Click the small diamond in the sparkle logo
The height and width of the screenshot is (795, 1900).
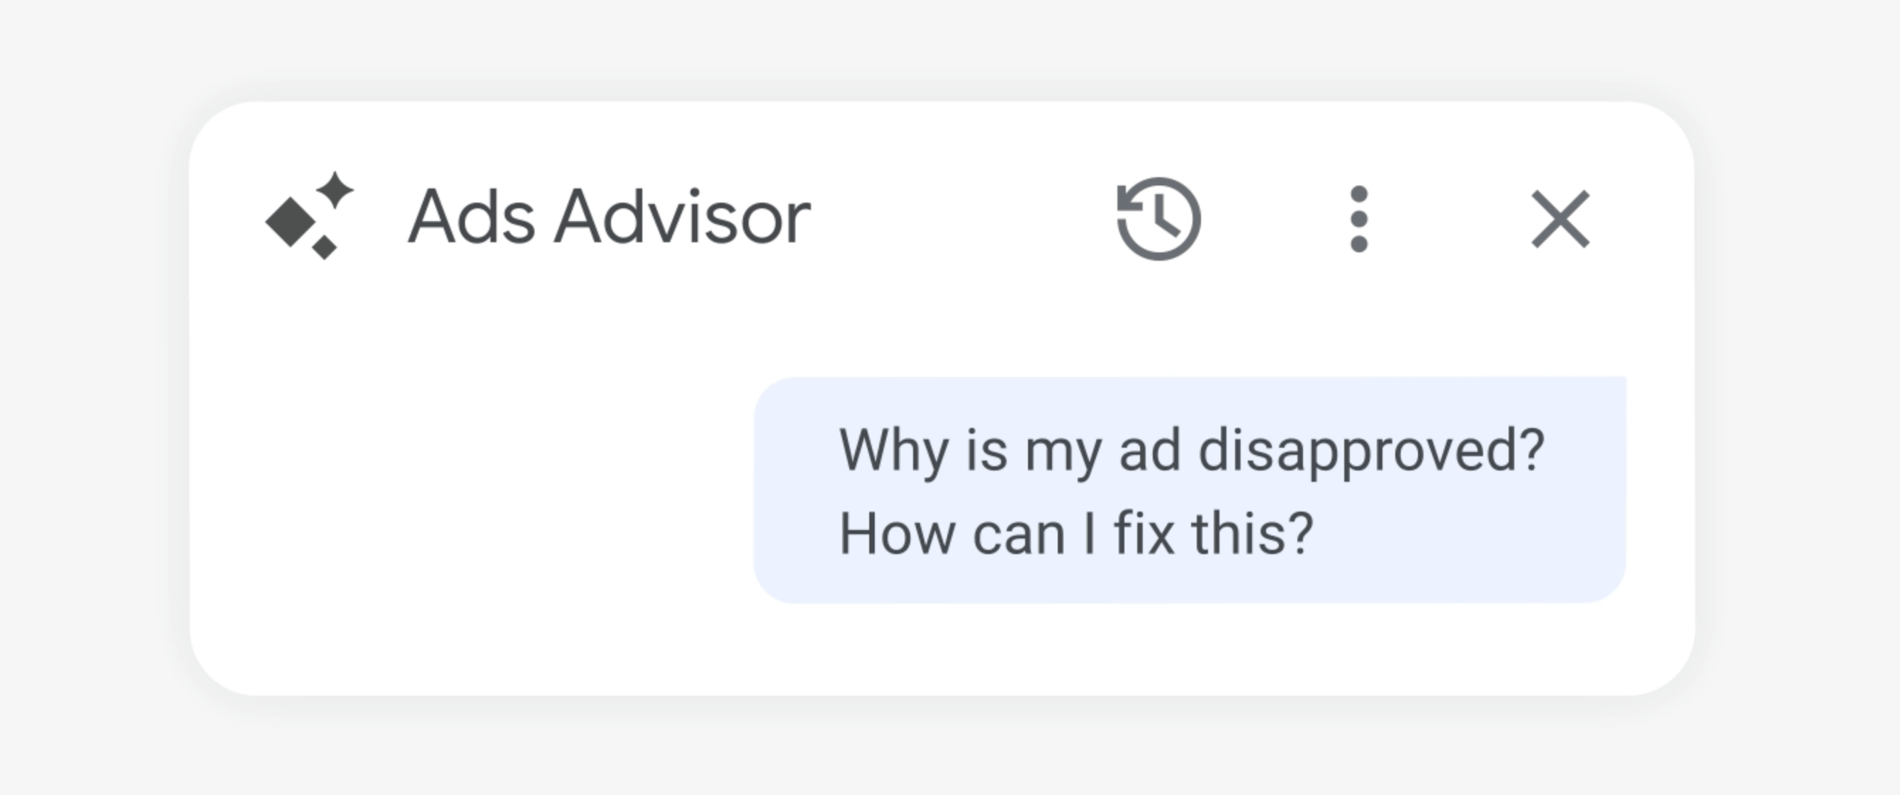(325, 246)
